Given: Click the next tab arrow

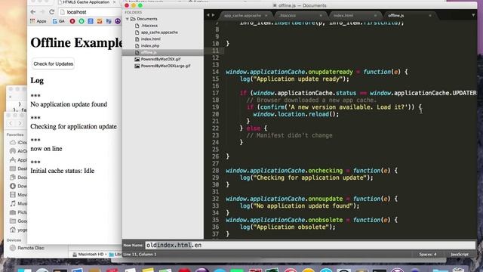Looking at the screenshot, I should [x=213, y=15].
